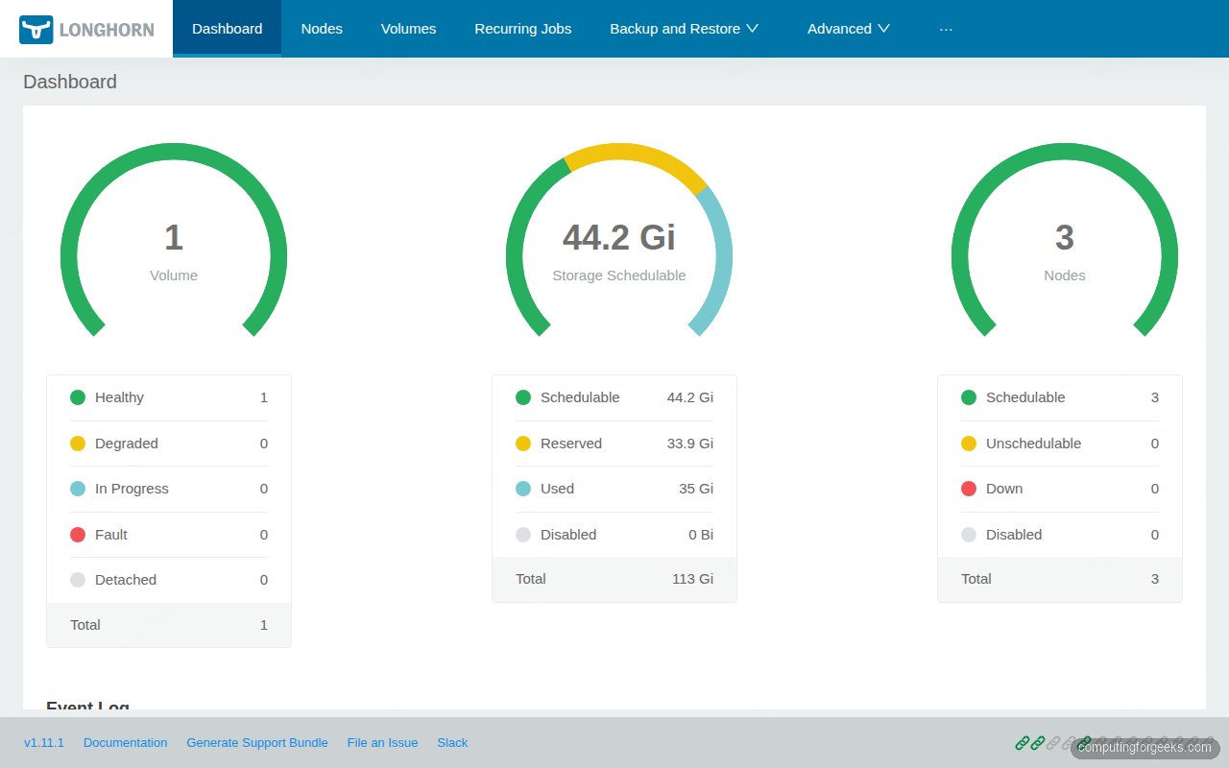Open the Backup and Restore dropdown
1229x768 pixels.
(x=684, y=28)
